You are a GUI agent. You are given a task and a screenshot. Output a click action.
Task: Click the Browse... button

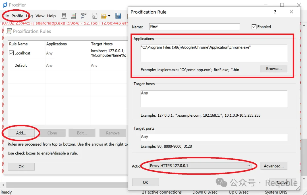point(274,69)
